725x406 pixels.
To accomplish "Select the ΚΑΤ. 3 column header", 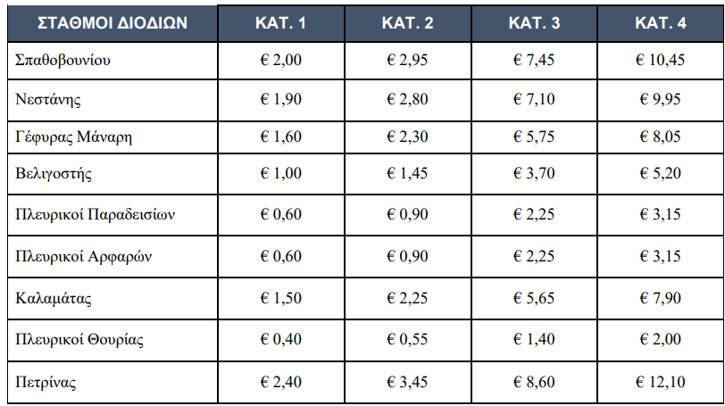I will point(535,22).
